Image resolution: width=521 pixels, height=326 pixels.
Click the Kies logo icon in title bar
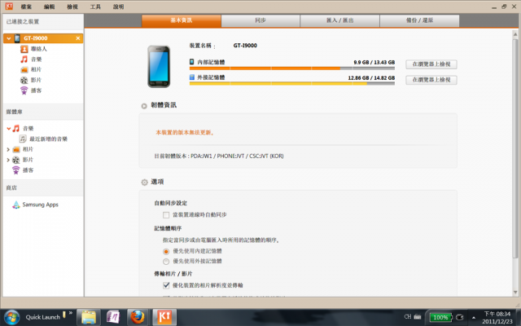click(9, 6)
